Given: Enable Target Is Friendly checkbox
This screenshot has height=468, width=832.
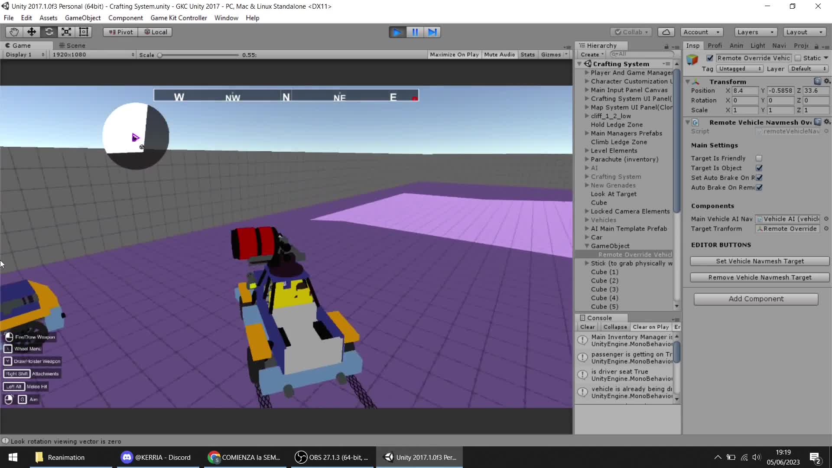Looking at the screenshot, I should tap(759, 158).
